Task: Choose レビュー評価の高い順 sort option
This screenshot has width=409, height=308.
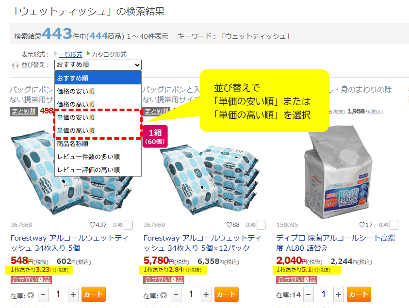Action: click(98, 170)
